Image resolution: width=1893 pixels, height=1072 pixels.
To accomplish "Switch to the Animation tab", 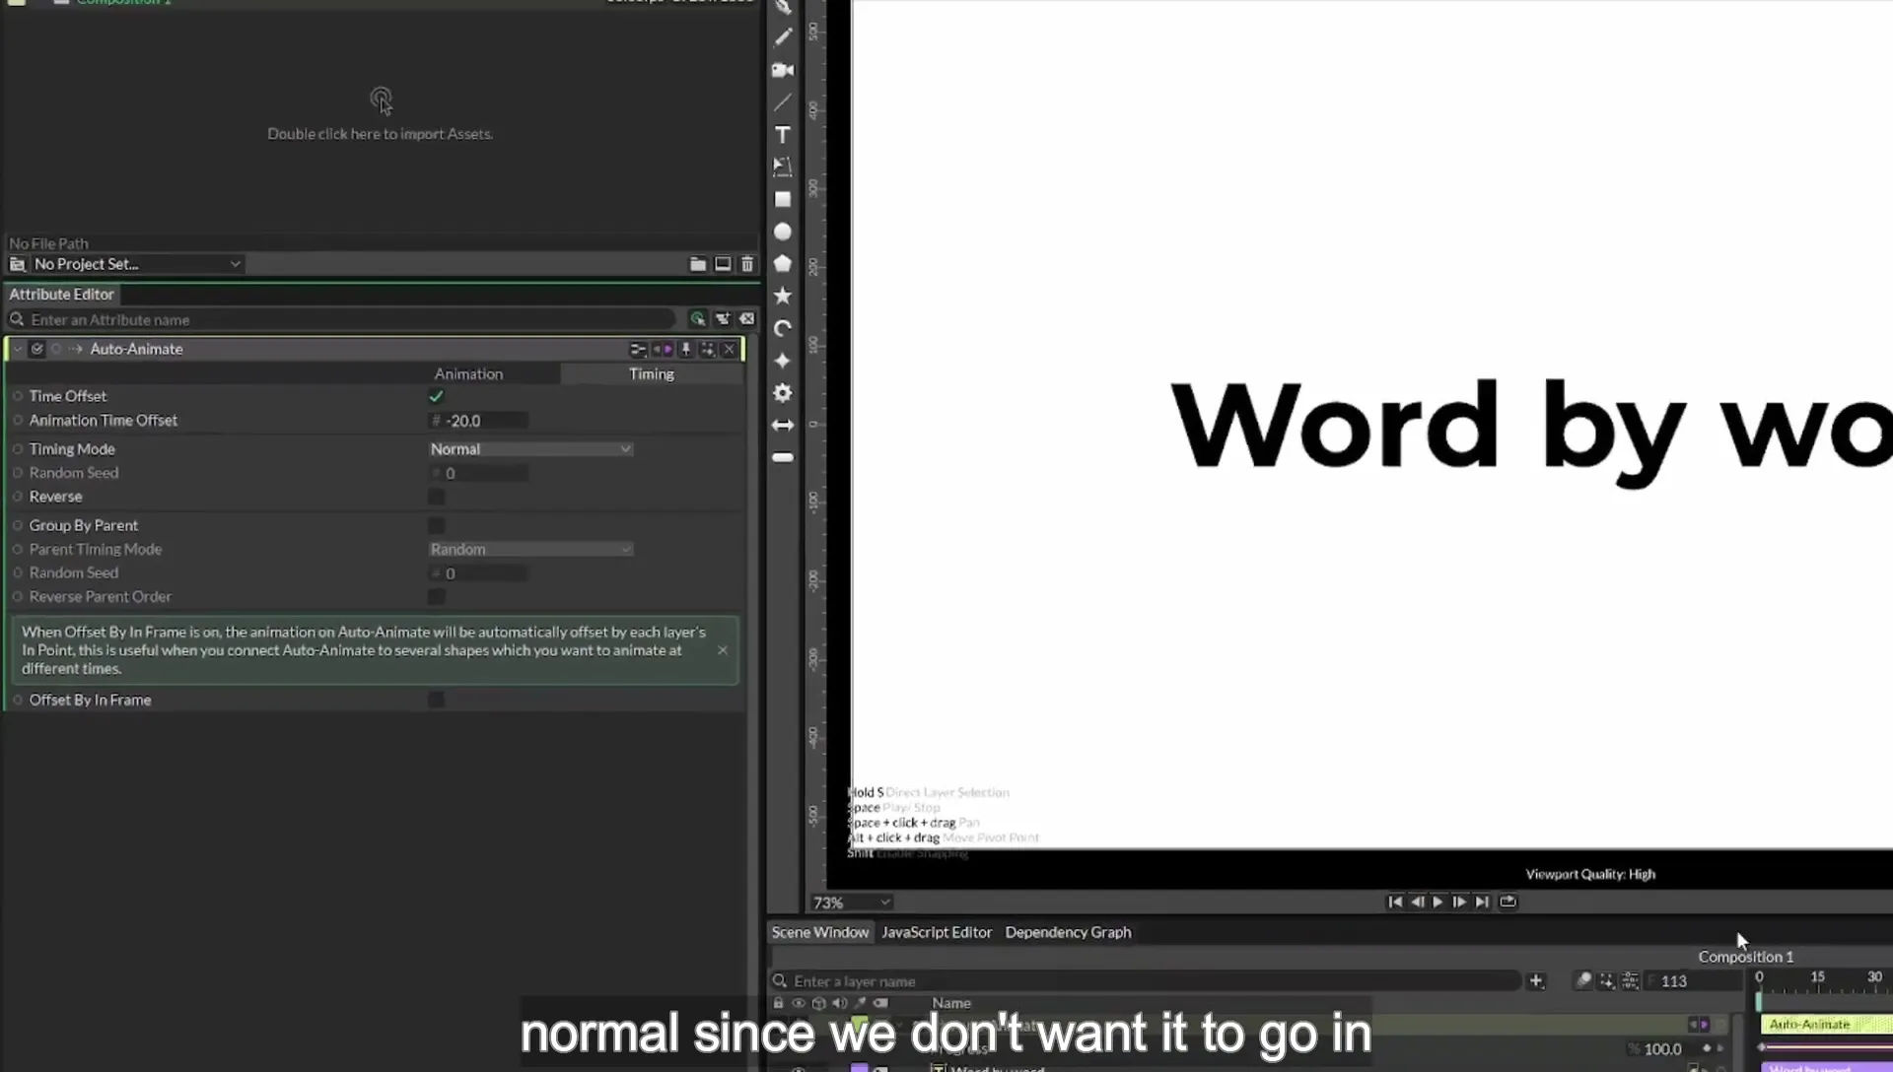I will click(x=468, y=374).
